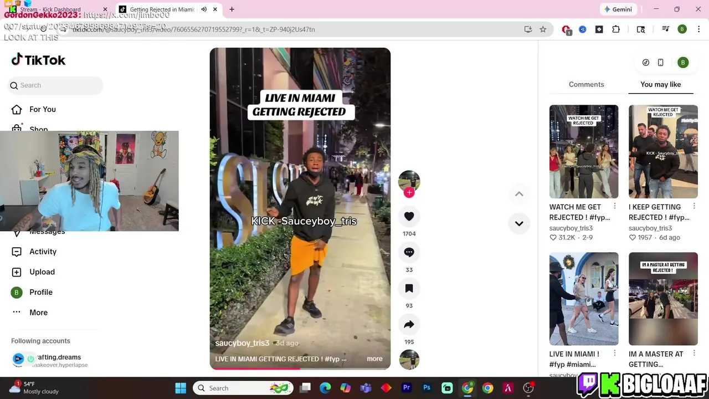Seek using the video progress bar
The width and height of the screenshot is (709, 399).
pos(300,368)
